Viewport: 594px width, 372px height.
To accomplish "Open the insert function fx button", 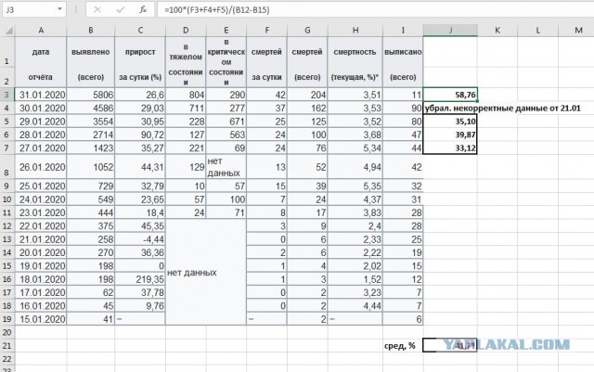I will pos(143,10).
